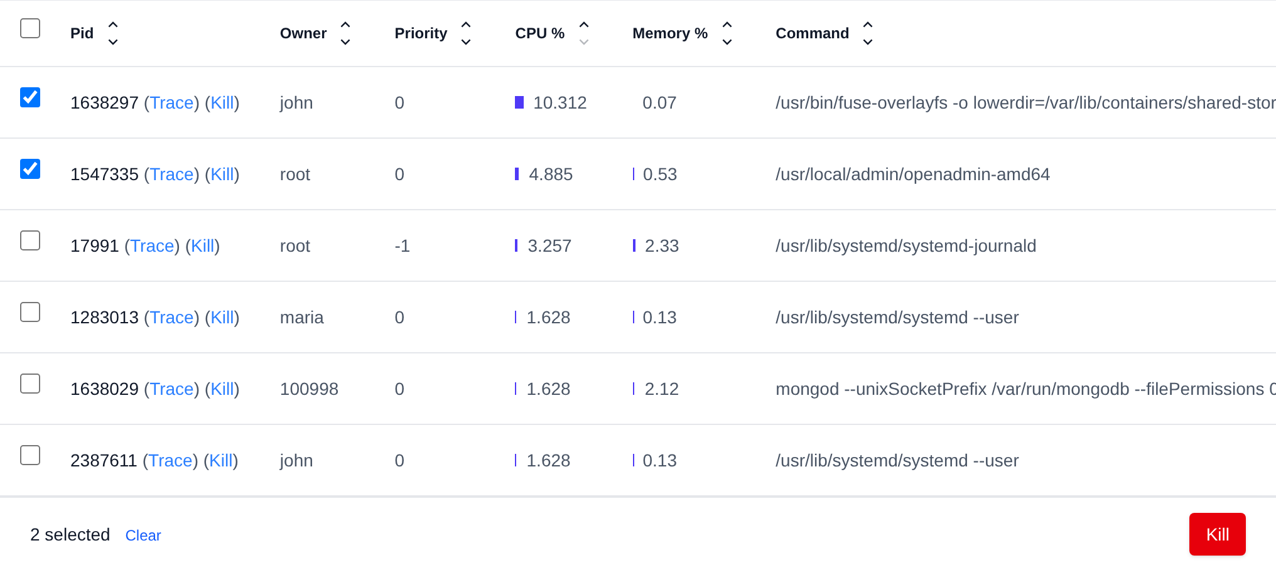Viewport: 1276px width, 570px height.
Task: Click the Pid column header
Action: click(82, 33)
